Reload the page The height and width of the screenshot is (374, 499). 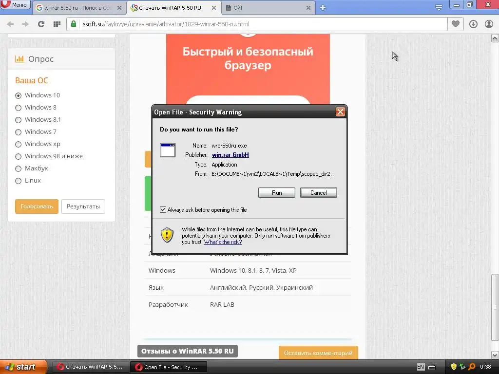41,24
